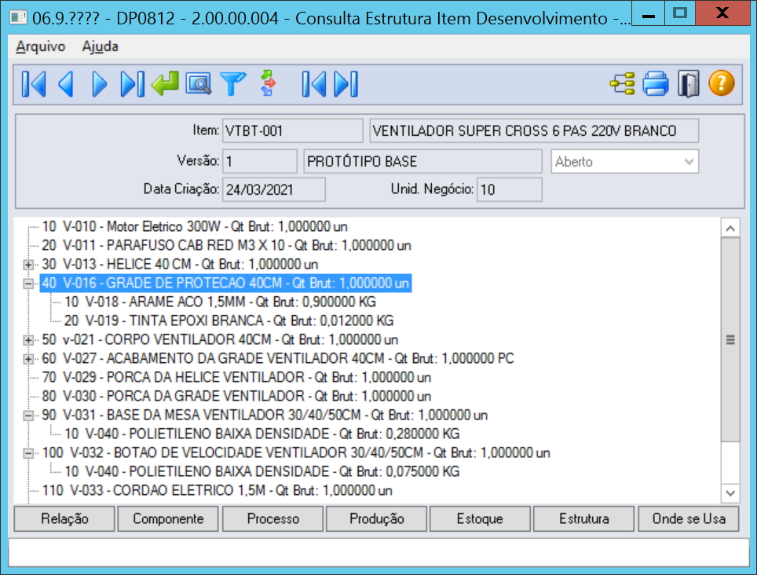Go to the first record using toolbar arrow
This screenshot has width=757, height=575.
click(x=33, y=83)
